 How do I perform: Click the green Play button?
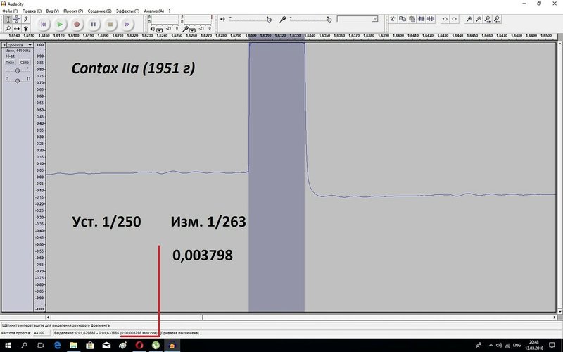coord(60,24)
